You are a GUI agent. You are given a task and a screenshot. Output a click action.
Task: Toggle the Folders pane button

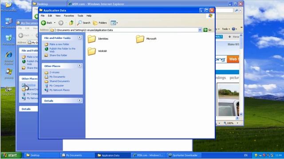tap(100, 23)
